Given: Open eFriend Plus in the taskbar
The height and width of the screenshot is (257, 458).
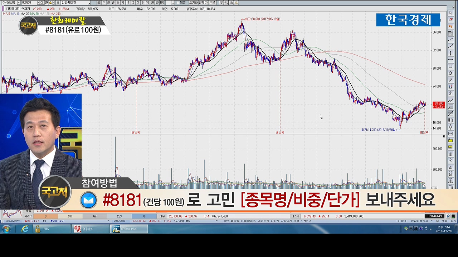Looking at the screenshot, I should click(129, 229).
